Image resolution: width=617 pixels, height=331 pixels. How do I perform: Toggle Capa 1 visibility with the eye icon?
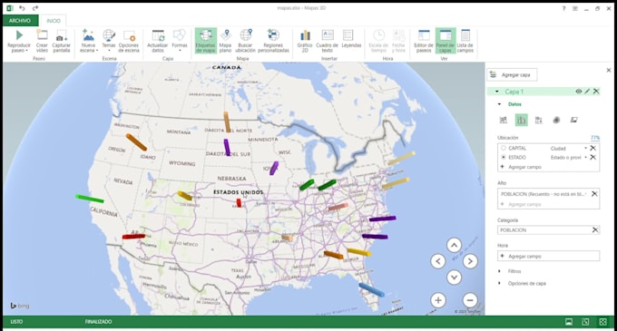pyautogui.click(x=579, y=92)
